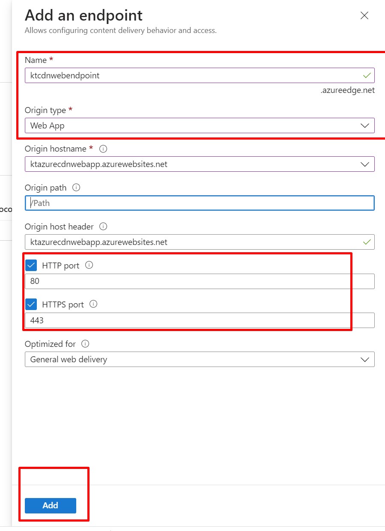Click the green checkmark in Origin host header
This screenshot has height=531, width=385.
pos(367,242)
